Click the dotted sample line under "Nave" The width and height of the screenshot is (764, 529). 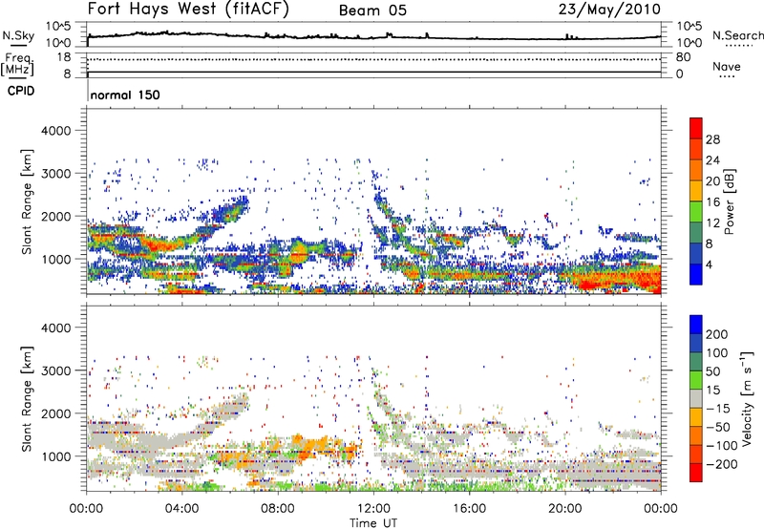727,76
